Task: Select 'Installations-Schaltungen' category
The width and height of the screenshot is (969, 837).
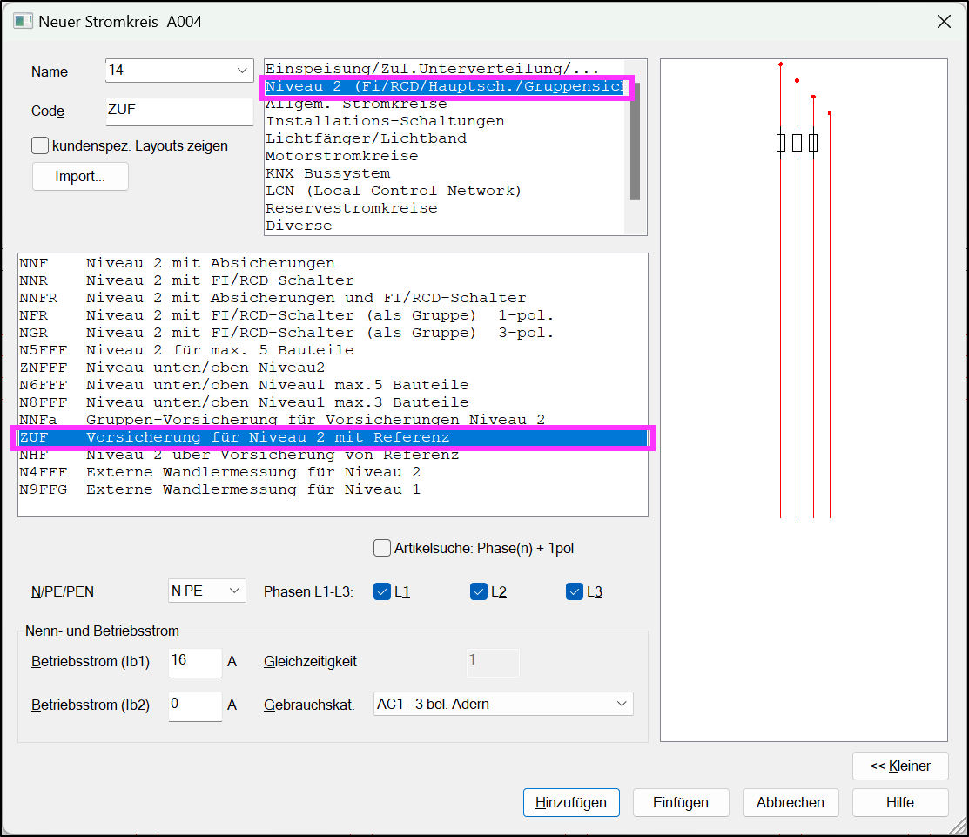Action: (444, 121)
